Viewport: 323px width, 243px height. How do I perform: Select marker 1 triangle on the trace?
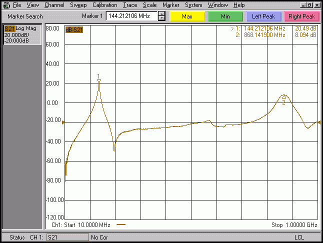99,81
